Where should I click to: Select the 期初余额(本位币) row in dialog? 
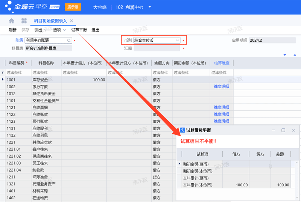pyautogui.click(x=236, y=171)
